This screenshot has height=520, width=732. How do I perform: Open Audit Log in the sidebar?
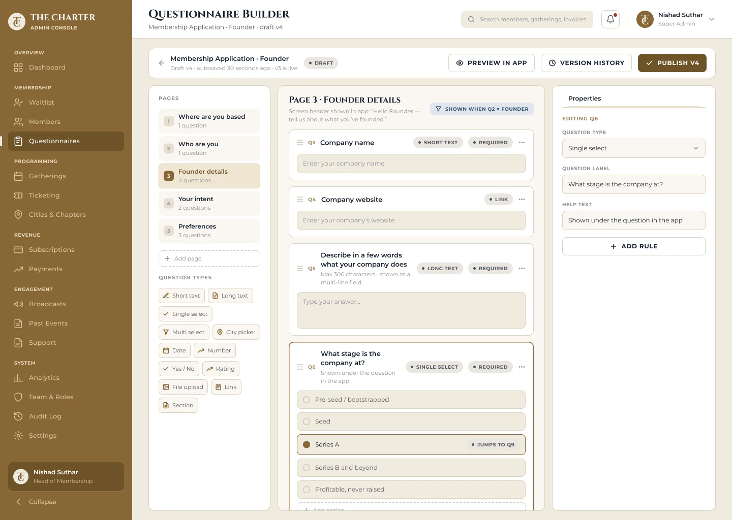tap(66, 416)
